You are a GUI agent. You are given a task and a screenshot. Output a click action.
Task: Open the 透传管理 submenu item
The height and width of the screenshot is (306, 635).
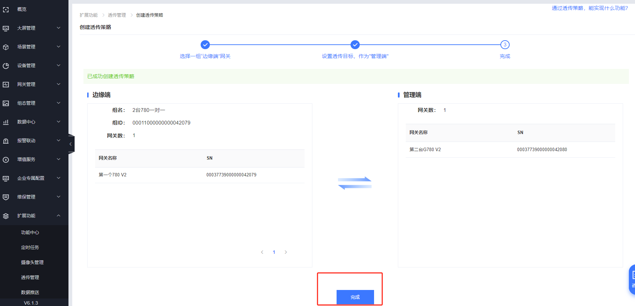click(x=30, y=277)
